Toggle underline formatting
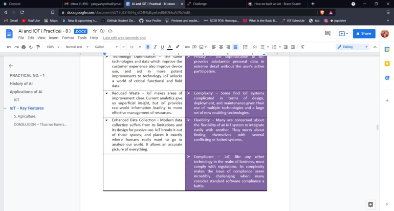 (162, 47)
